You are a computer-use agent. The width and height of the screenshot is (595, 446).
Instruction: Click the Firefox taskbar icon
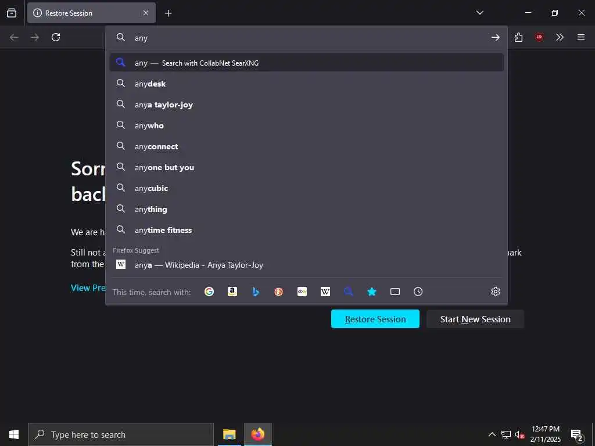coord(257,434)
